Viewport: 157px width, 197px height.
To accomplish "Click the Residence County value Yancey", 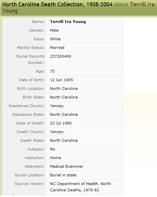I will point(57,106).
